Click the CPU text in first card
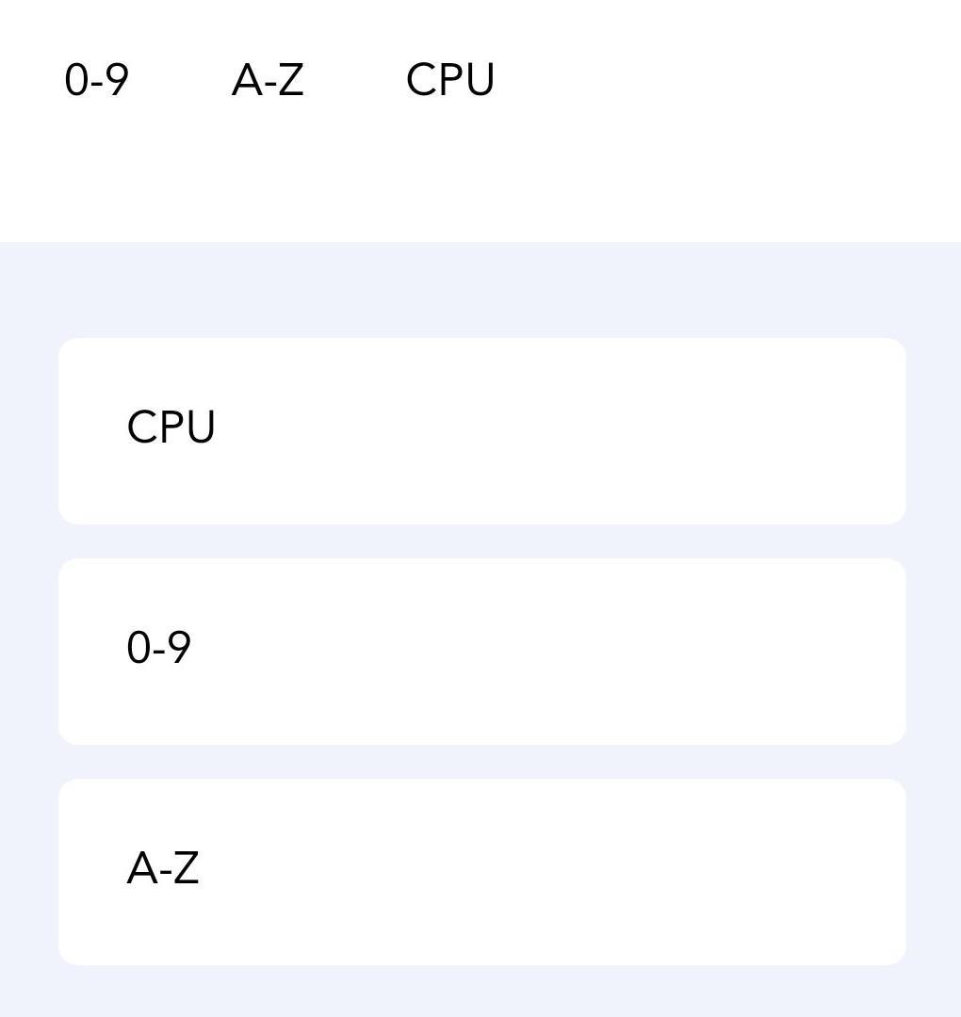 [x=171, y=427]
